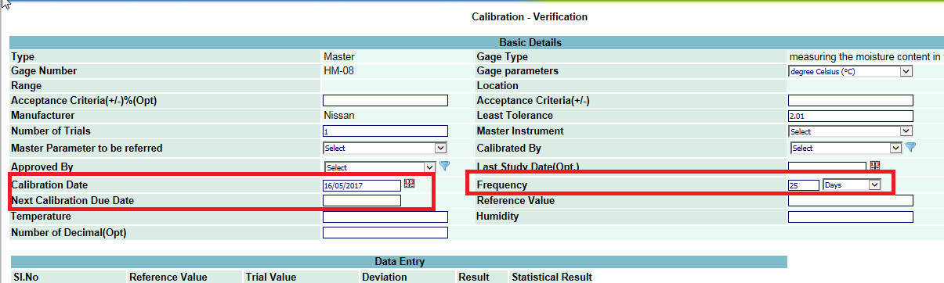The image size is (944, 283).
Task: Click the Gage Number value HM-08
Action: 338,71
